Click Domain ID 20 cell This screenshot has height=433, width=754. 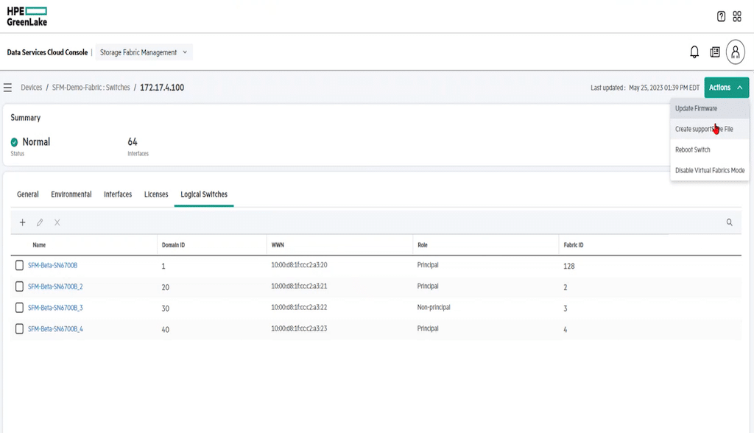click(x=166, y=287)
